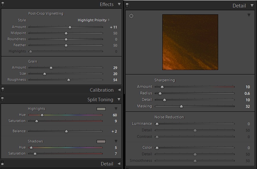Select the Sharpening Radius value 0.6

click(247, 94)
